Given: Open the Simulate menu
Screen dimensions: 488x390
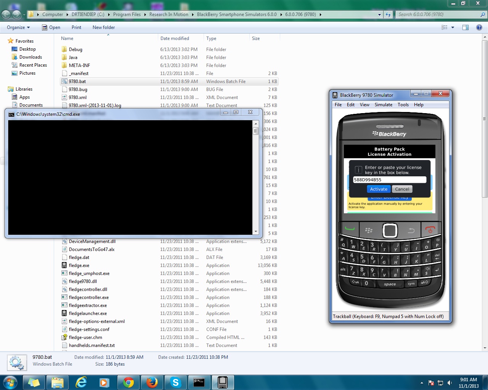Looking at the screenshot, I should [383, 105].
